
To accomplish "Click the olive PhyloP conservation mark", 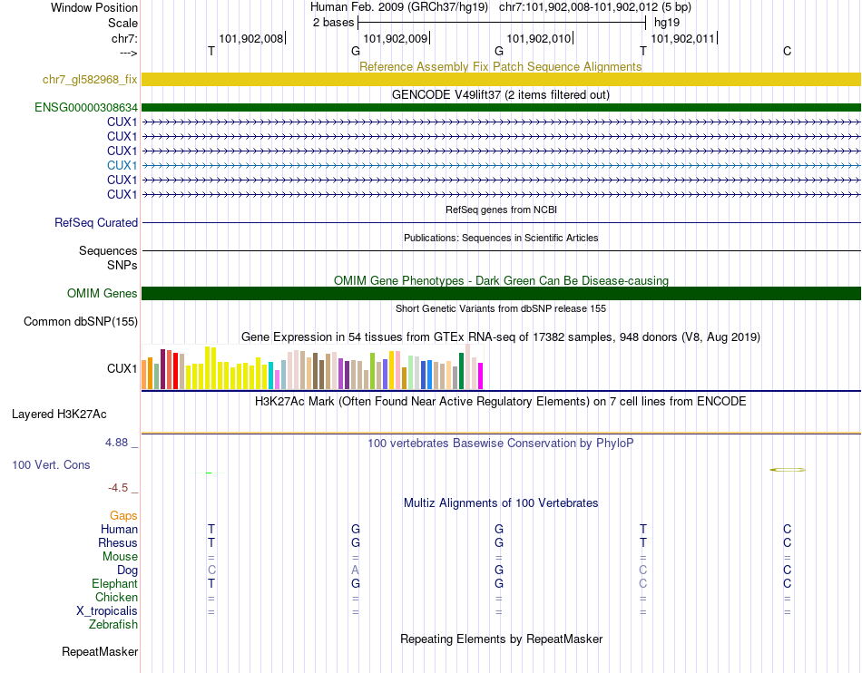I will coord(788,470).
